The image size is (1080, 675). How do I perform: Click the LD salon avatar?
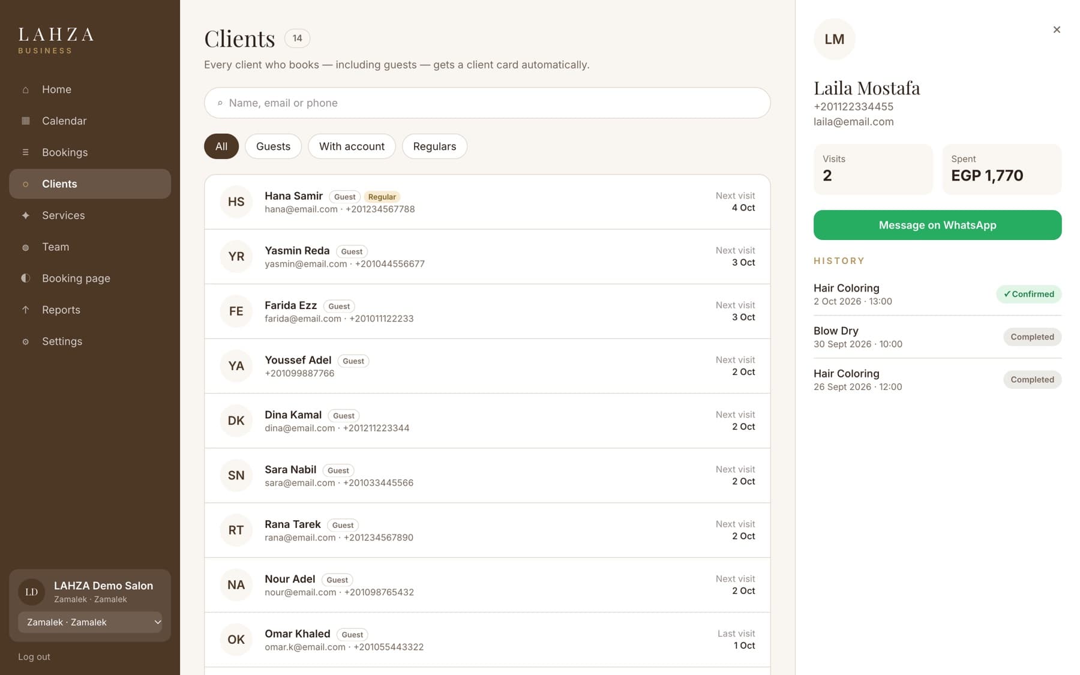click(x=31, y=592)
